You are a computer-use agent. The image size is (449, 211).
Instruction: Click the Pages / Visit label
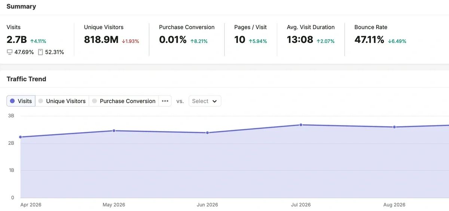tap(250, 27)
